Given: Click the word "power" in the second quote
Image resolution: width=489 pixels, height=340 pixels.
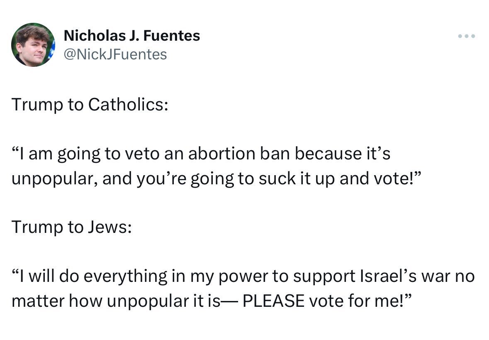Looking at the screenshot, I should coord(232,276).
